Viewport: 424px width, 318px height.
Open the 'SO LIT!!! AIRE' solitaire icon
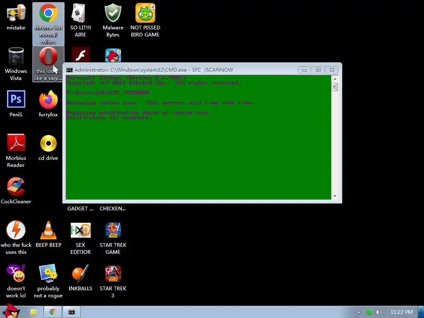81,20
